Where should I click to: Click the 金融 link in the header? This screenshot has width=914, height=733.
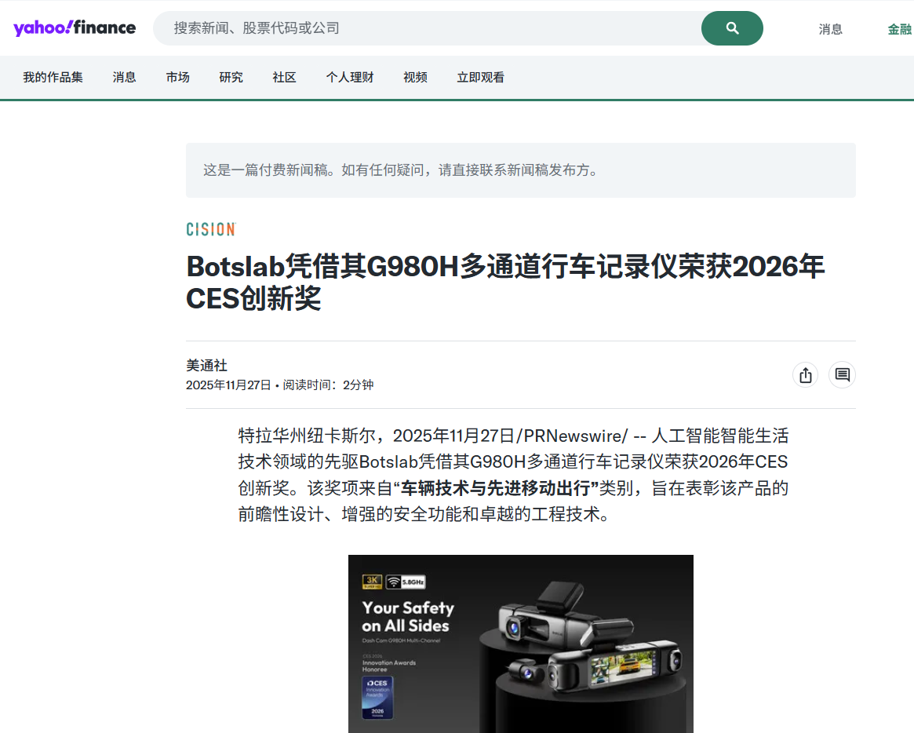[x=901, y=27]
